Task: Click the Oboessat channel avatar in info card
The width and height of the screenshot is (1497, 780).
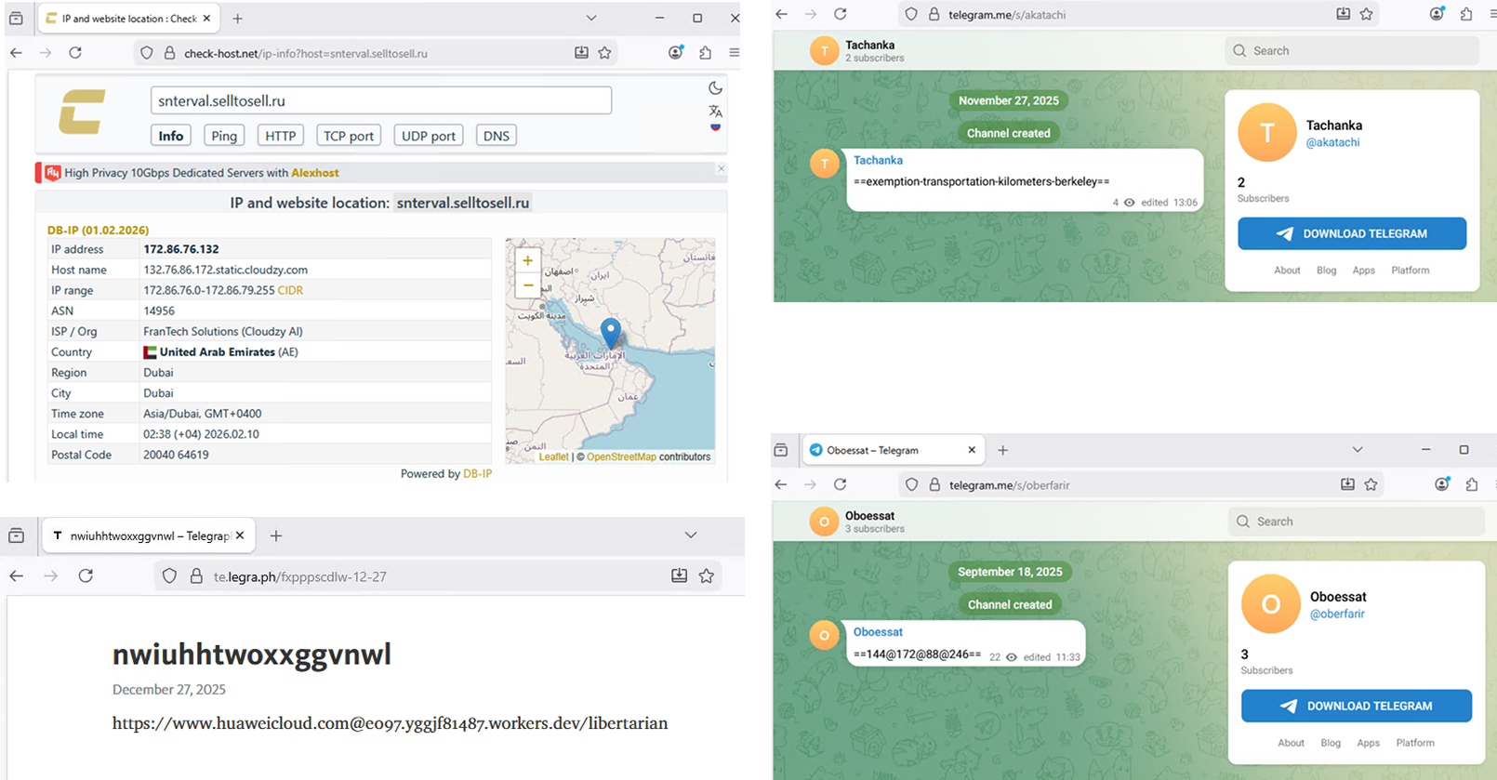Action: click(1270, 604)
